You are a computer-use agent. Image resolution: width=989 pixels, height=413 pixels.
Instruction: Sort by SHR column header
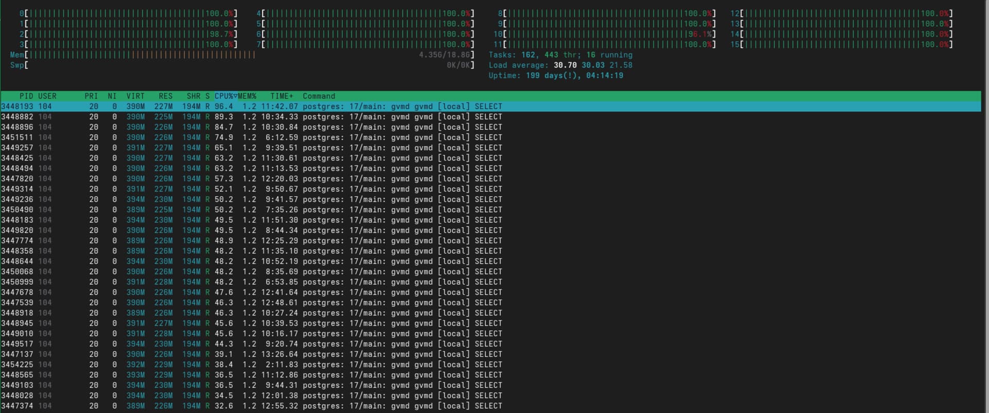tap(194, 96)
